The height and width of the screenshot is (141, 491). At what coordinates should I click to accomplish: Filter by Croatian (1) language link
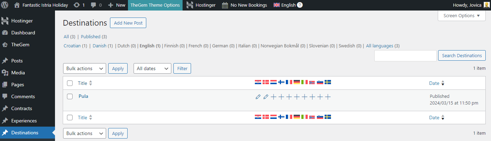pyautogui.click(x=75, y=46)
